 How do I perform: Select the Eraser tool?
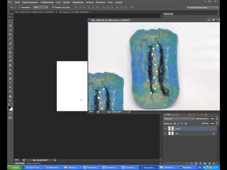(x=10, y=61)
